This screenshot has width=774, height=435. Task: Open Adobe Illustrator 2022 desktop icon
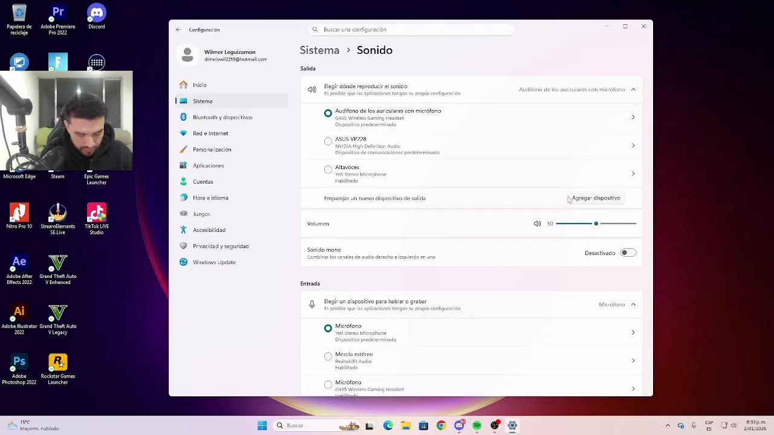[x=19, y=320]
